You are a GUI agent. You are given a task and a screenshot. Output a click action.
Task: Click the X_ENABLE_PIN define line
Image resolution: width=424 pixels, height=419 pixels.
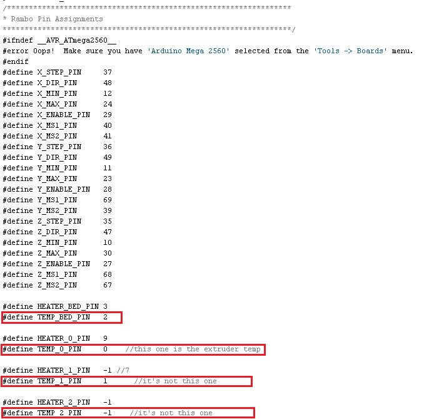click(x=56, y=115)
